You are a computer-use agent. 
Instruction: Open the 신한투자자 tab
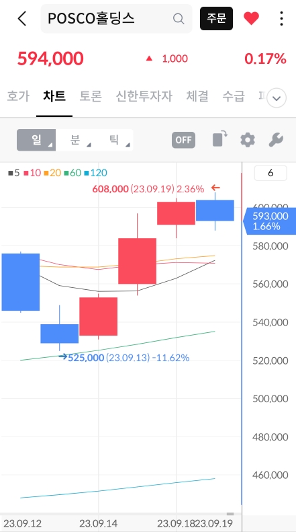pyautogui.click(x=144, y=96)
